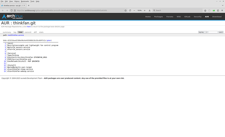Screen dimensions: 225x137
Task: Open Download in Arch navigation
Action: tap(217, 17)
